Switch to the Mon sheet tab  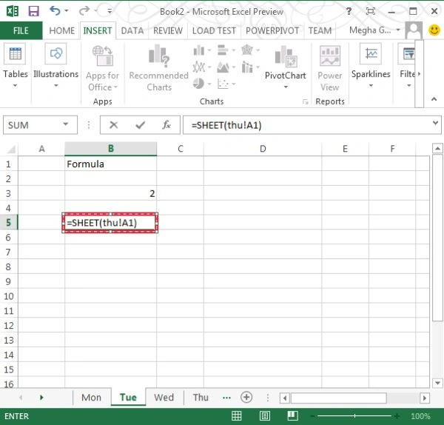coord(91,397)
